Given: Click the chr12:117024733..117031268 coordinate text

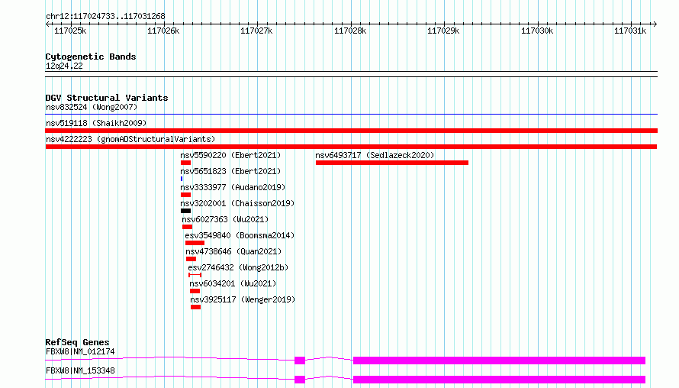Looking at the screenshot, I should (105, 16).
